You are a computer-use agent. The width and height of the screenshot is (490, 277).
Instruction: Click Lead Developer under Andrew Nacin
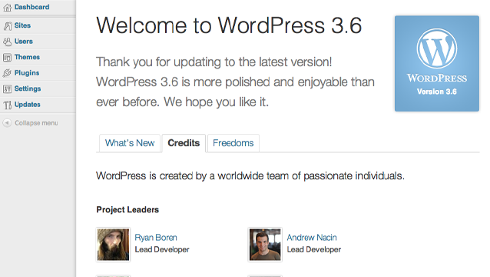314,249
